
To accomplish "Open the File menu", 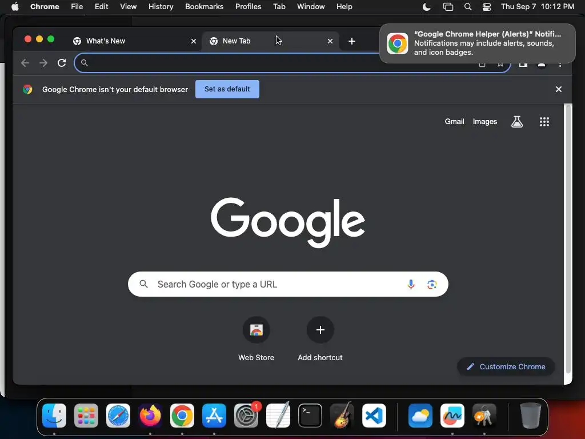I will [77, 7].
